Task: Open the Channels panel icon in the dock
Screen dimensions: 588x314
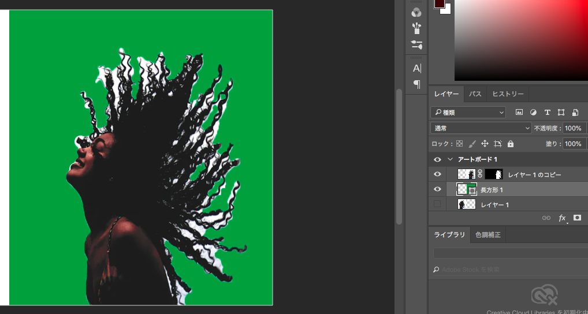Action: pyautogui.click(x=416, y=12)
